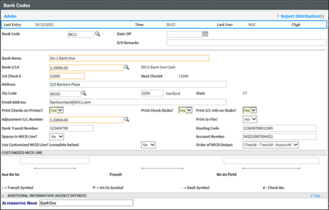The height and width of the screenshot is (210, 329).
Task: Click the Report Distribution arrow icon
Action: tap(278, 16)
